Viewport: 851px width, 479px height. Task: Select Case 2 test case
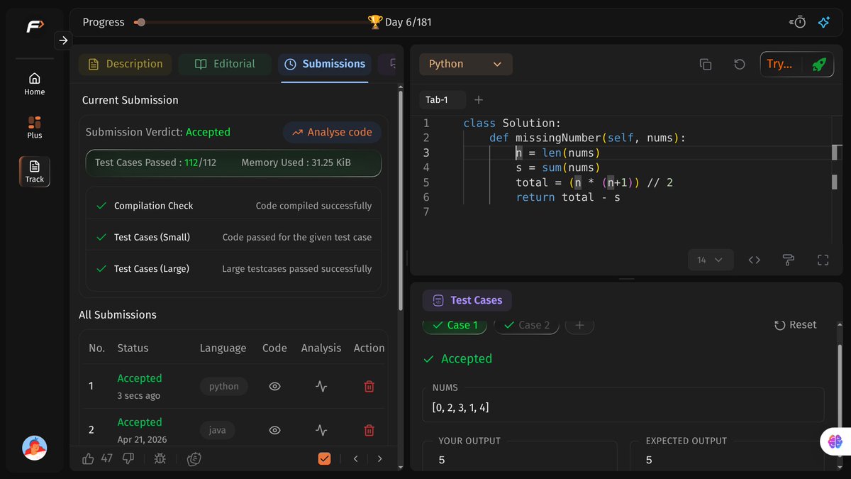[526, 325]
